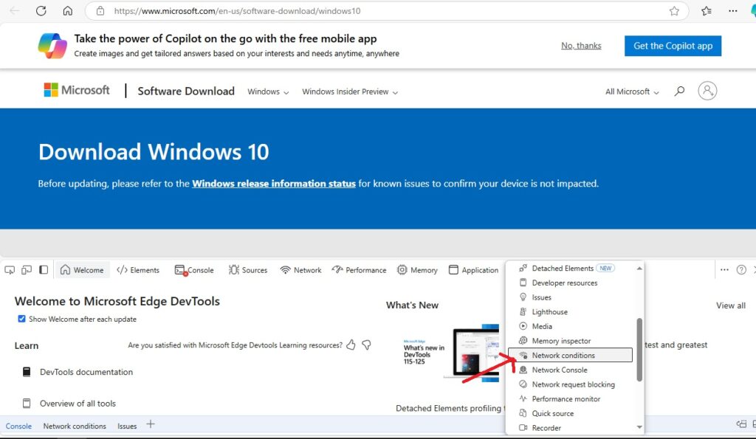Viewport: 756px width, 439px height.
Task: Choose Developer resources from the tools menu
Action: click(x=571, y=283)
